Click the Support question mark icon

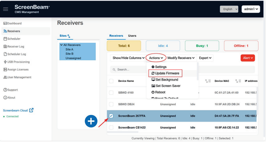[5, 90]
